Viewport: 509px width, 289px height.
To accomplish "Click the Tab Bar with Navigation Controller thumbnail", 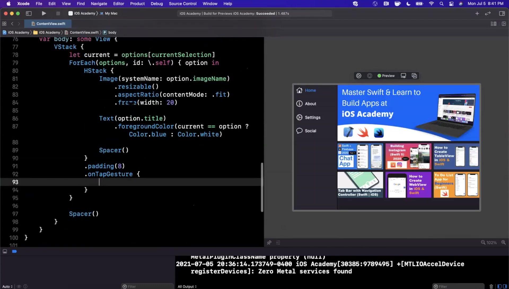I will pos(360,185).
